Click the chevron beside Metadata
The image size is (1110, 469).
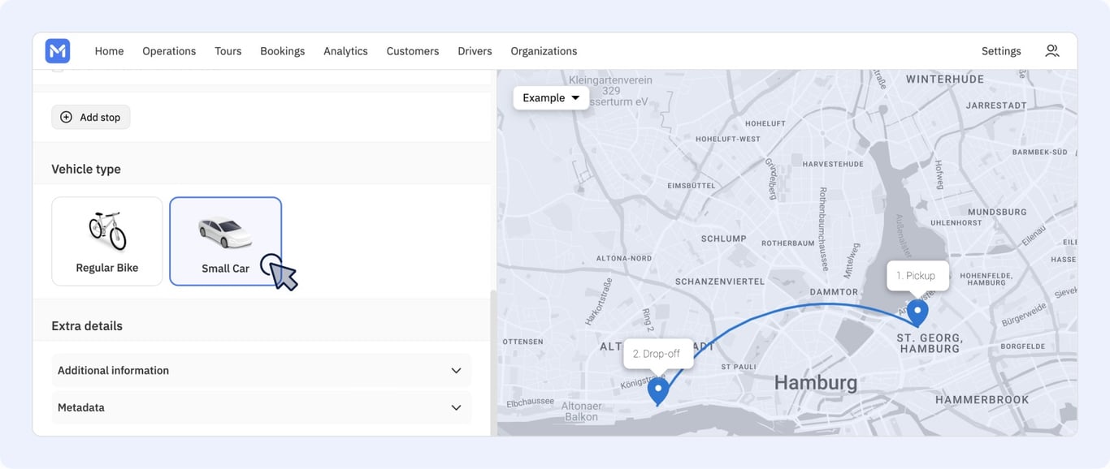[x=457, y=408]
